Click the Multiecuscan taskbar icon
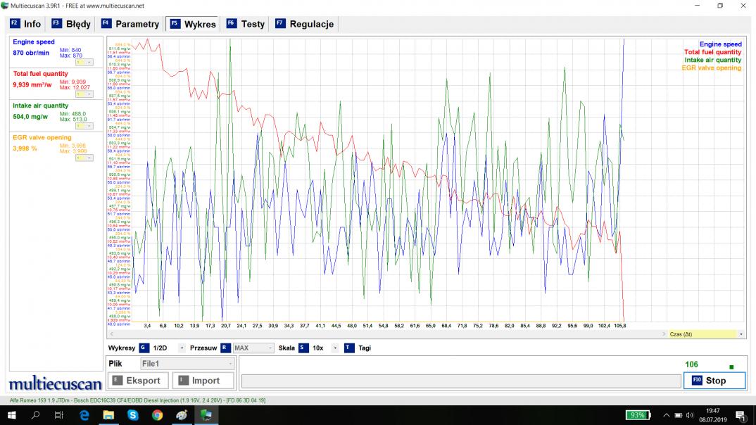The image size is (756, 425). 206,415
